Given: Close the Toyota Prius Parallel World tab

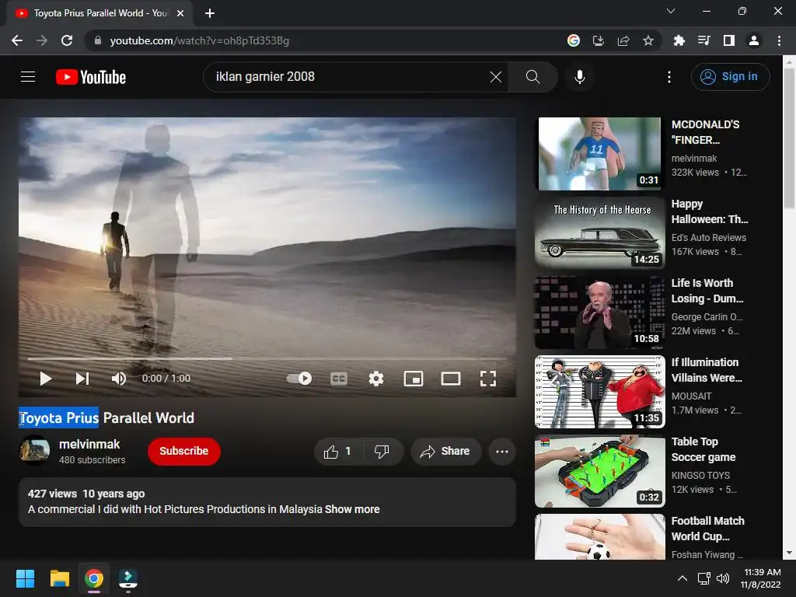Looking at the screenshot, I should point(180,13).
